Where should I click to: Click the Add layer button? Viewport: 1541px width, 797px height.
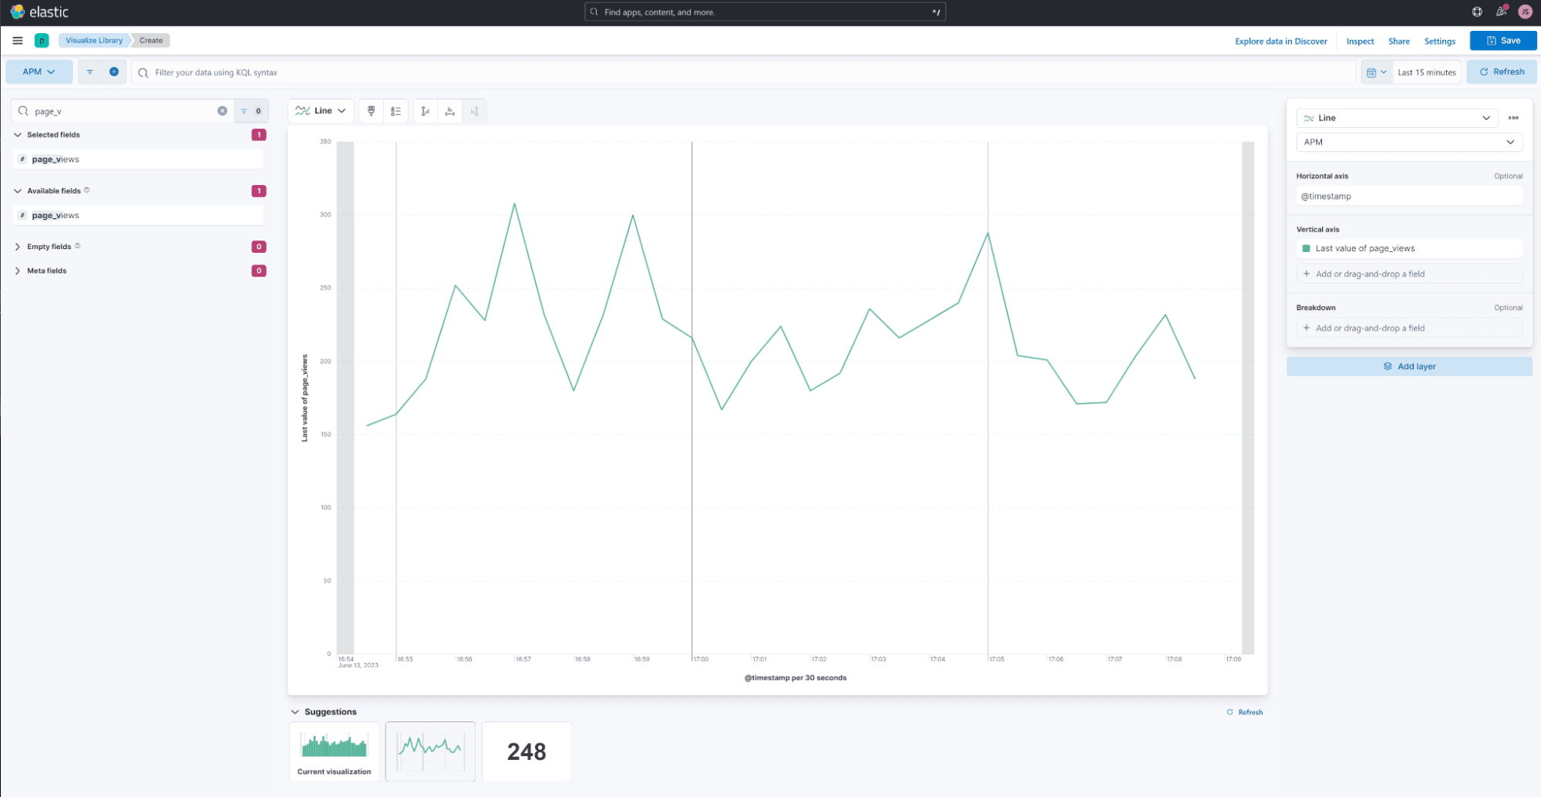1409,366
